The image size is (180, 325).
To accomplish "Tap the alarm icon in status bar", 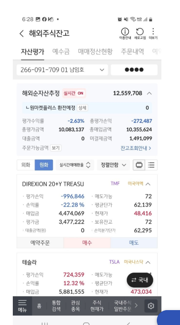I will pos(120,19).
